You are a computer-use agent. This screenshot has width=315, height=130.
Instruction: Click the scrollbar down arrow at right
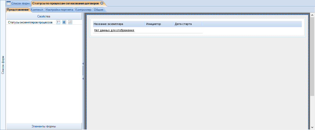coord(312,127)
